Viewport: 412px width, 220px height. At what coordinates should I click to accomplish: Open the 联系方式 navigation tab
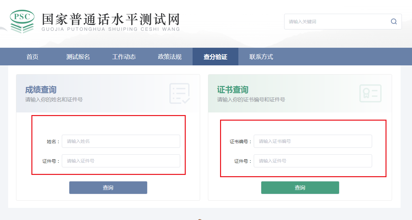pyautogui.click(x=261, y=57)
